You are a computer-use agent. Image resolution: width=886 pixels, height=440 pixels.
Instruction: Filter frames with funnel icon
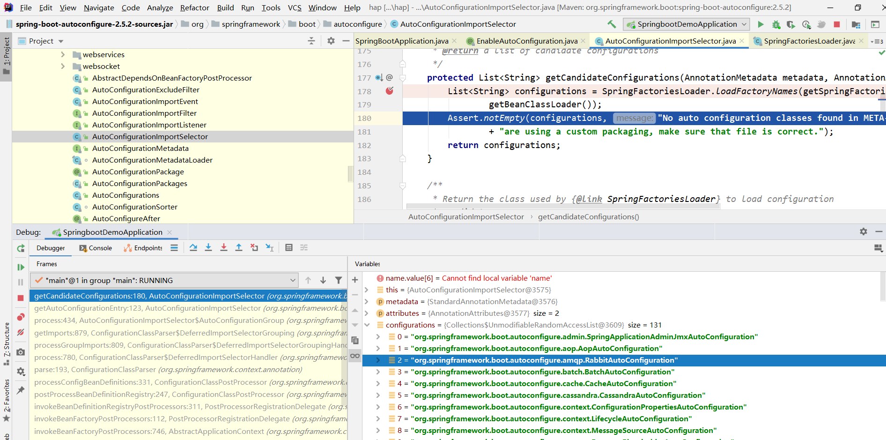pyautogui.click(x=338, y=280)
